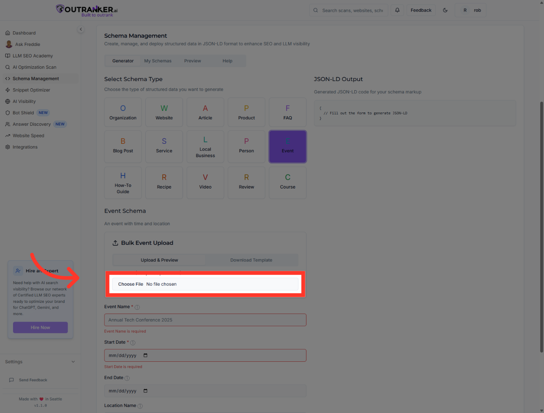The image size is (544, 413).
Task: Click the Send Feedback link
Action: click(33, 380)
